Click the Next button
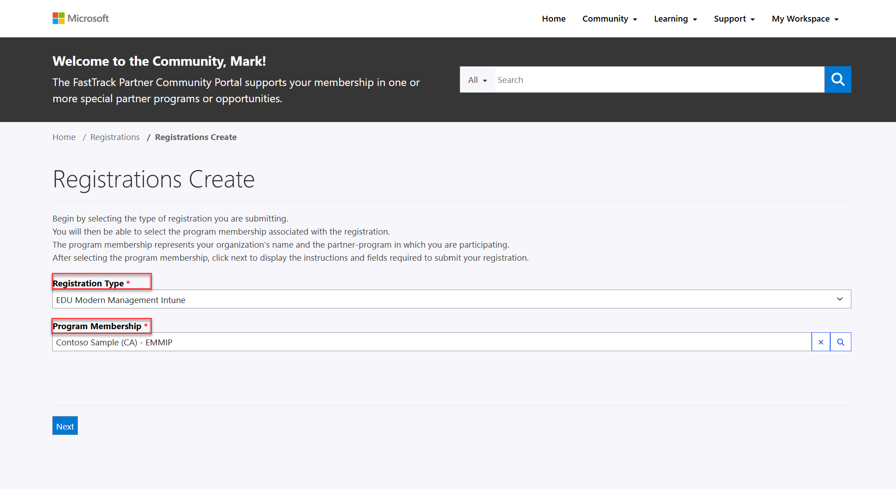The height and width of the screenshot is (489, 896). tap(65, 426)
